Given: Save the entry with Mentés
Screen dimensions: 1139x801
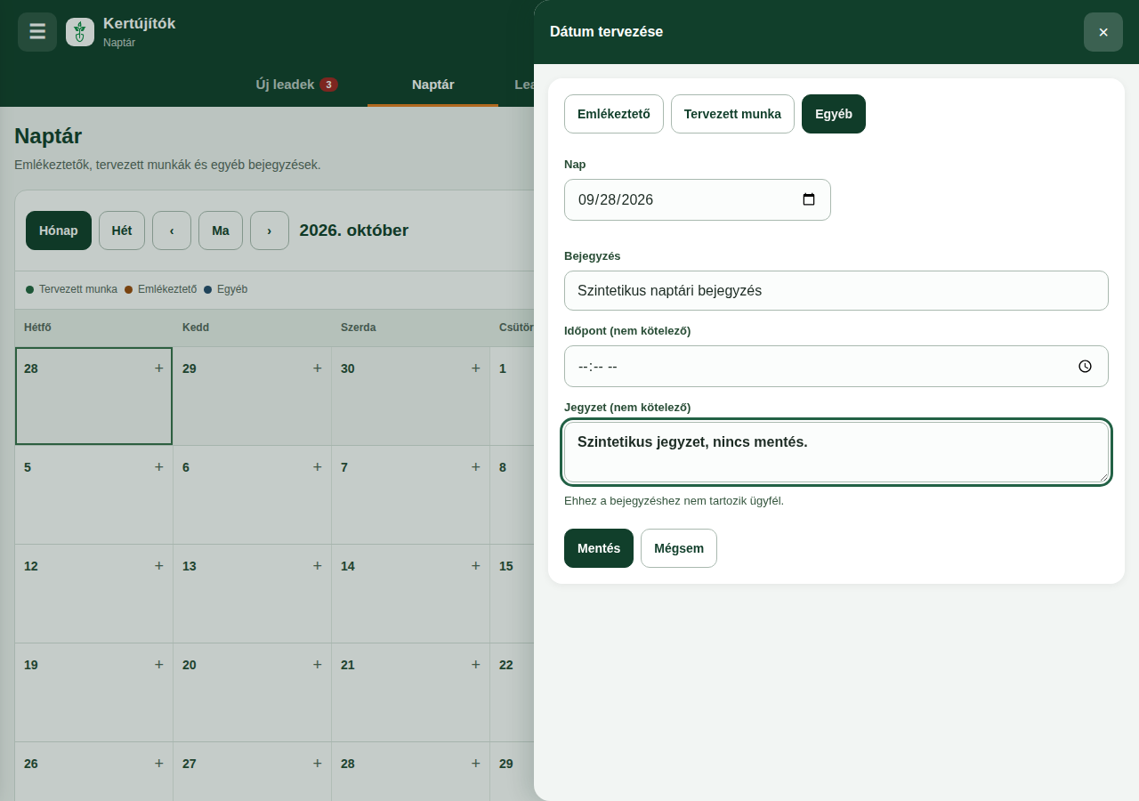Looking at the screenshot, I should (x=599, y=548).
